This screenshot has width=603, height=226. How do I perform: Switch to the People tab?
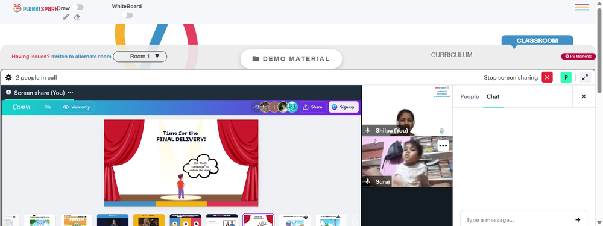click(x=470, y=96)
